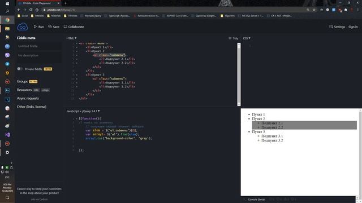Open File Explorer from taskbar
Image resolution: width=362 pixels, height=203 pixels.
(x=7, y=29)
